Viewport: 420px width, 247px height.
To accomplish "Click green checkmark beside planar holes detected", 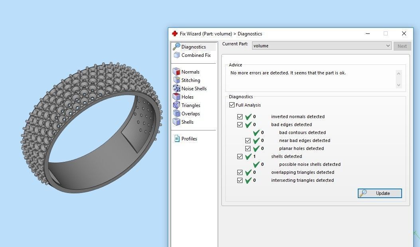I will coord(256,148).
